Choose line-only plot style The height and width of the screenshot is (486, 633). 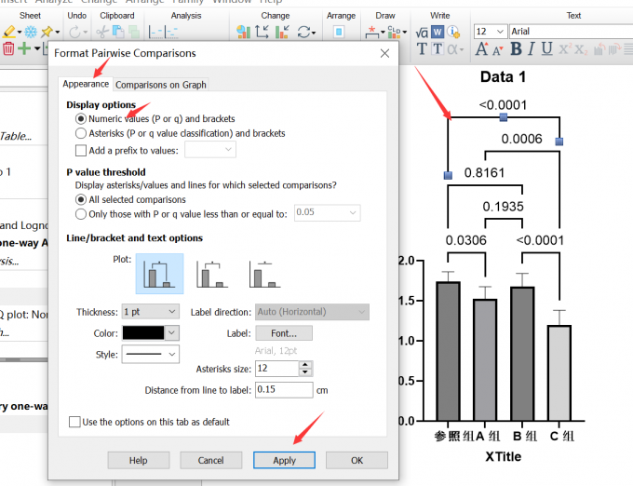click(x=264, y=274)
